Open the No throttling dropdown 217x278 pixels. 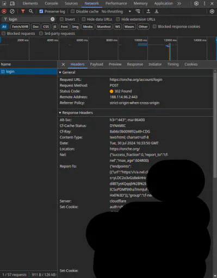tap(116, 11)
